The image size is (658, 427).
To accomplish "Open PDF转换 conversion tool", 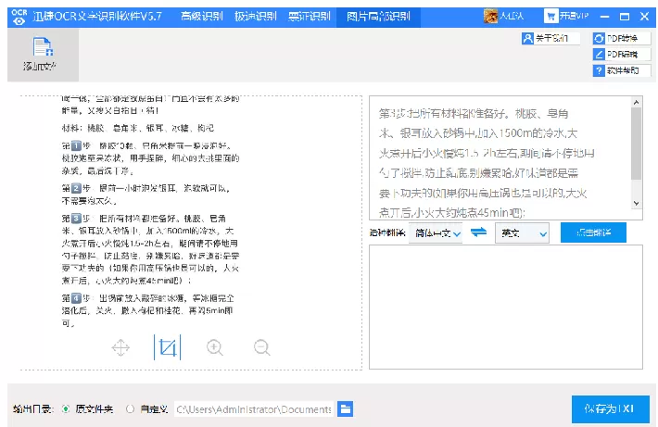I will point(622,38).
